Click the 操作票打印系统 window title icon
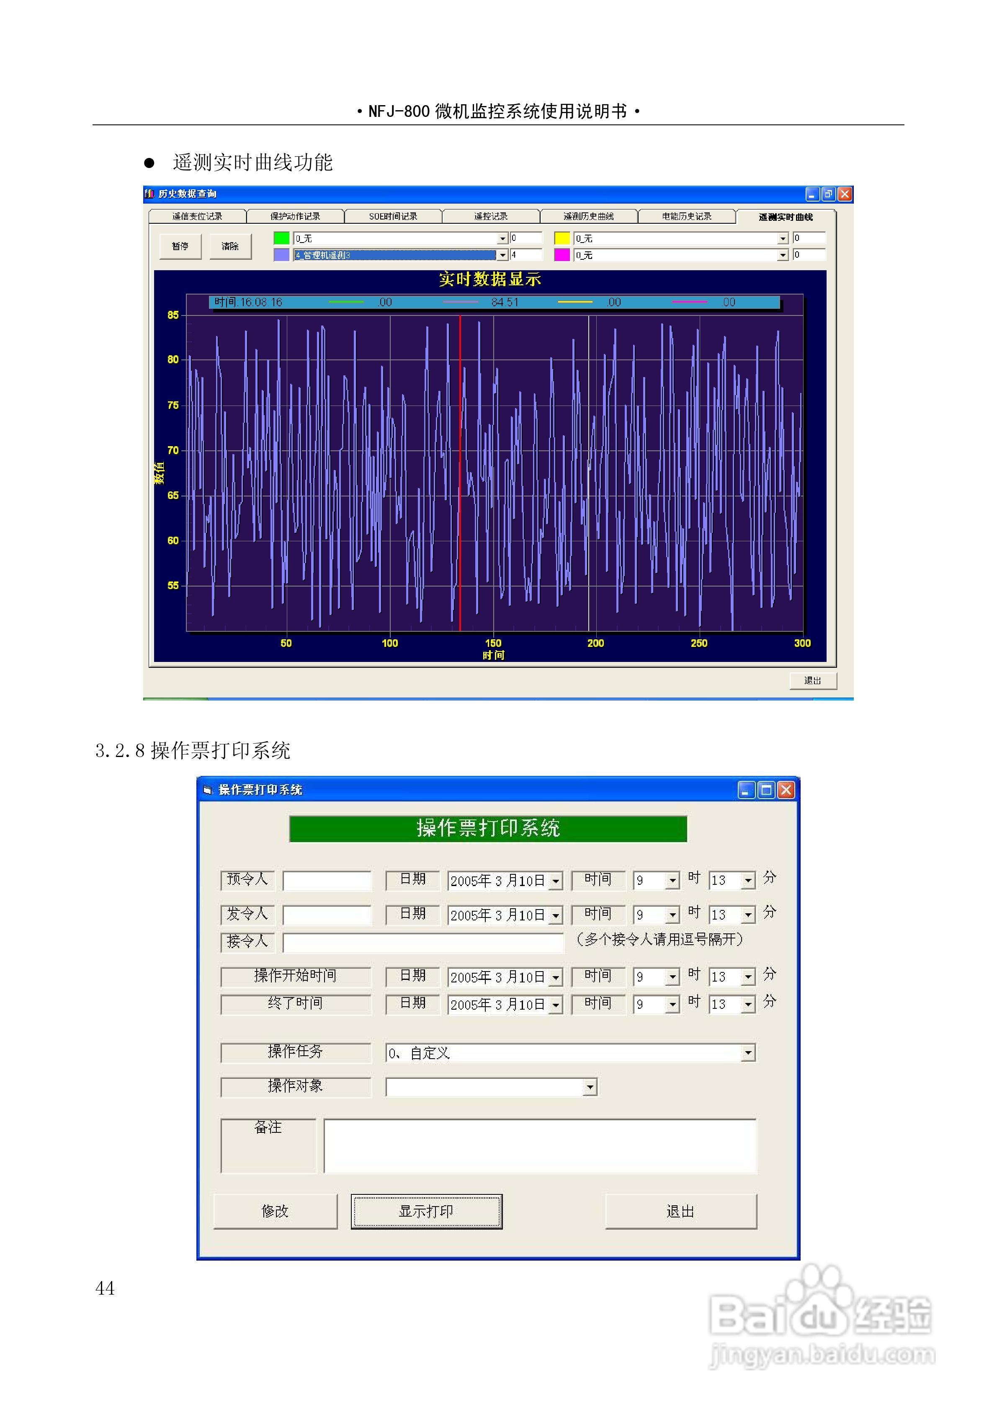This screenshot has height=1411, width=997. 208,790
